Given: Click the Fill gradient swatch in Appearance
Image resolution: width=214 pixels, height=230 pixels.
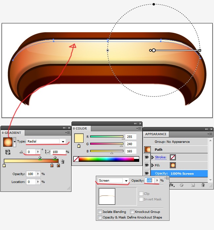Looking at the screenshot, I should point(173,165).
